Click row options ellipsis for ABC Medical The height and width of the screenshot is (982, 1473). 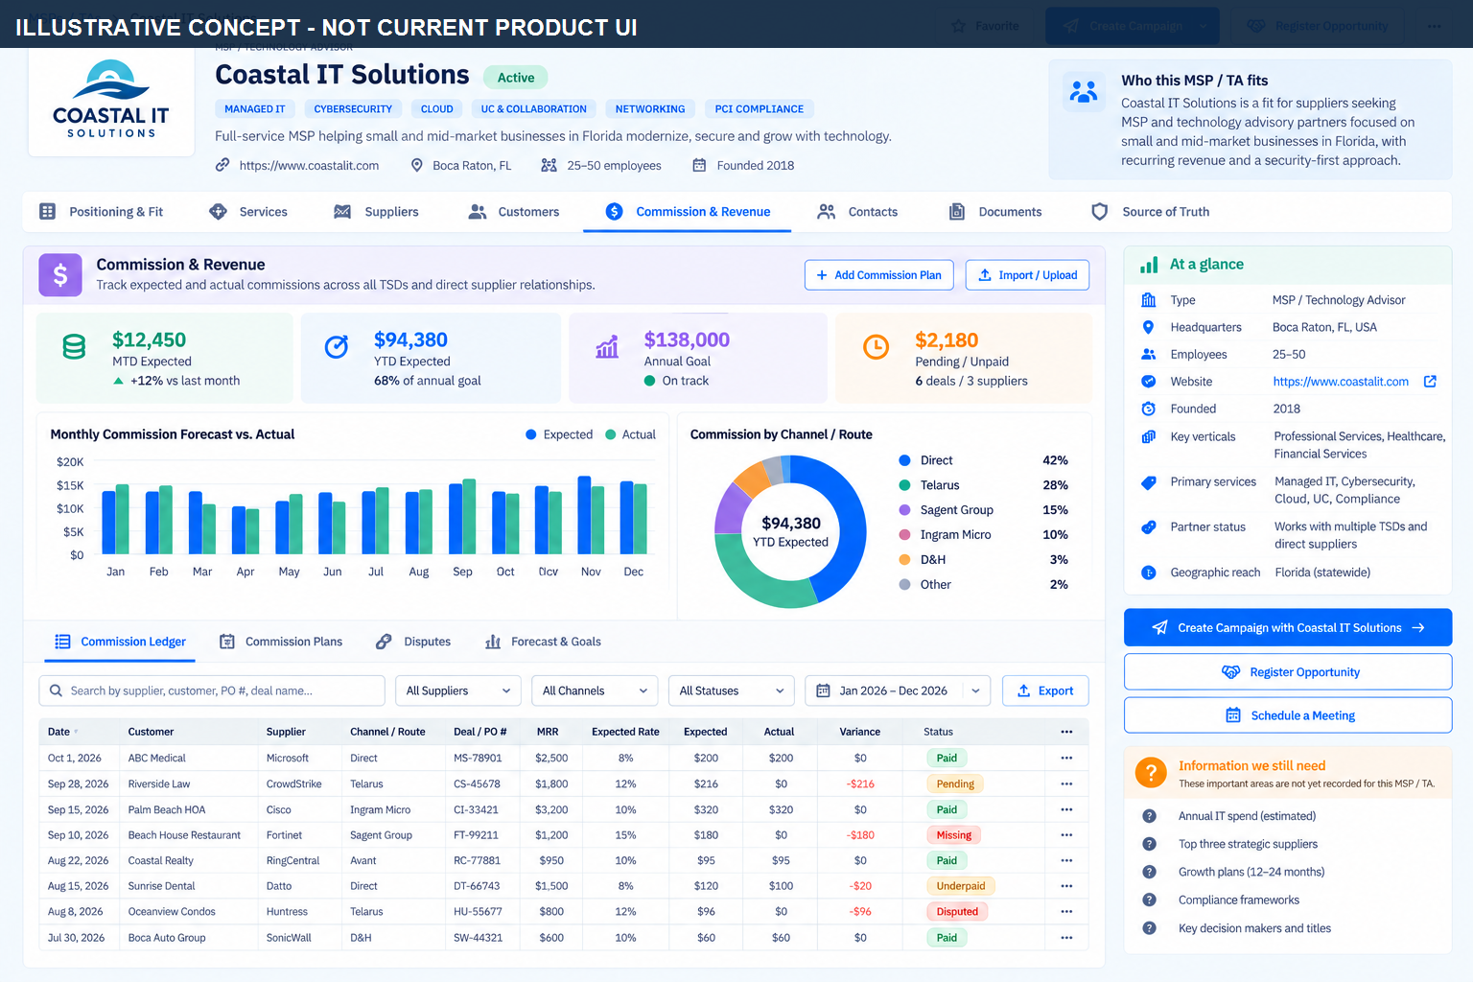1066,758
